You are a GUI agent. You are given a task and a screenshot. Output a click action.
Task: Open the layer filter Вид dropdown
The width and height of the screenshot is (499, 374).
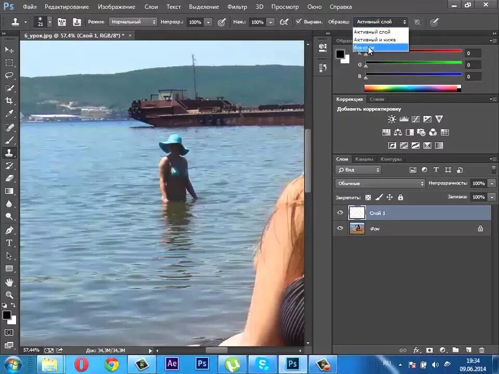pos(358,170)
